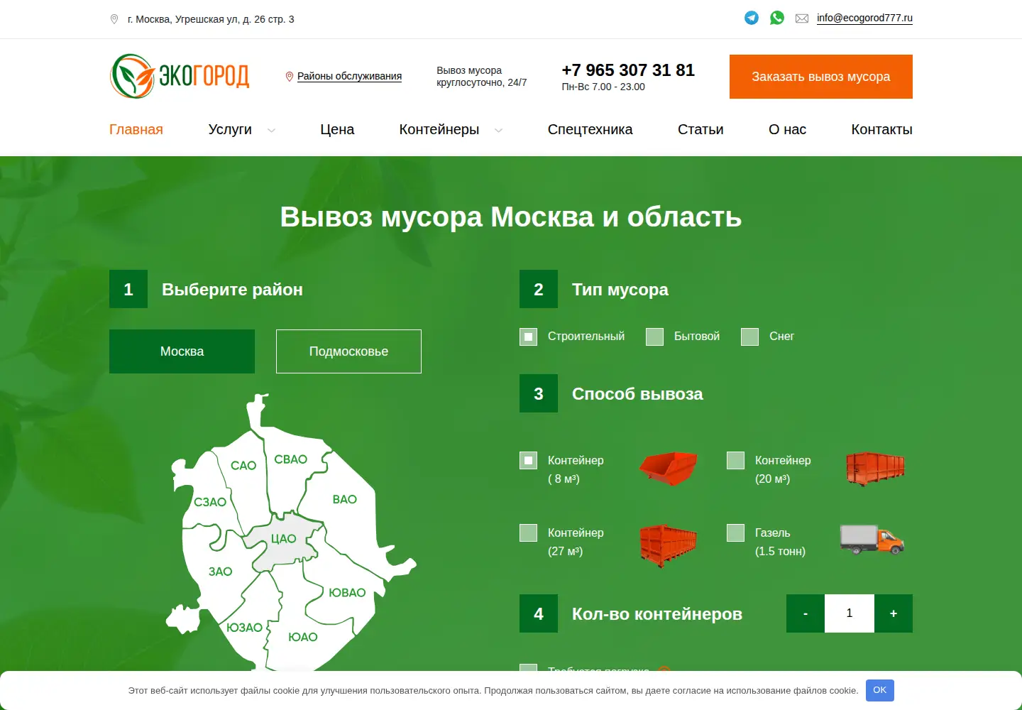Tick the Контейнер (20 м³) checkbox
1022x710 pixels.
tap(736, 461)
